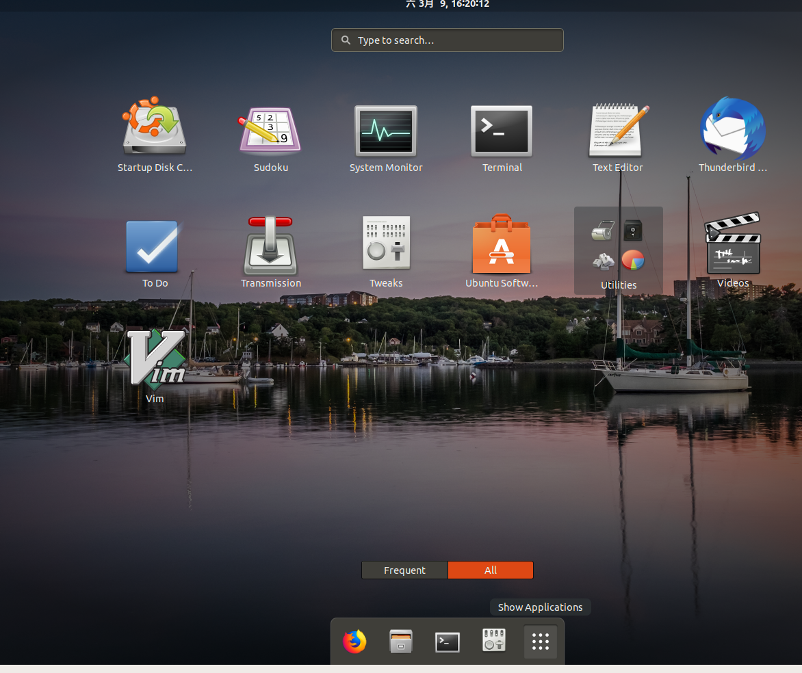Click the clock in the top bar
Image resolution: width=802 pixels, height=673 pixels.
point(447,5)
